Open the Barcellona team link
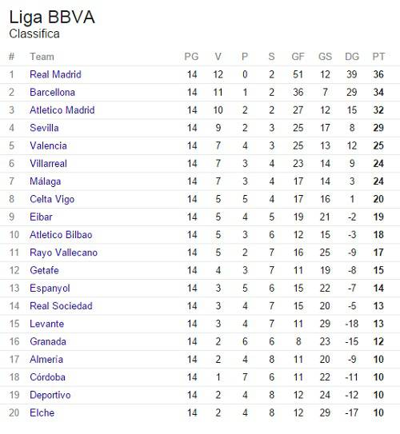Image resolution: width=400 pixels, height=434 pixels. (52, 92)
